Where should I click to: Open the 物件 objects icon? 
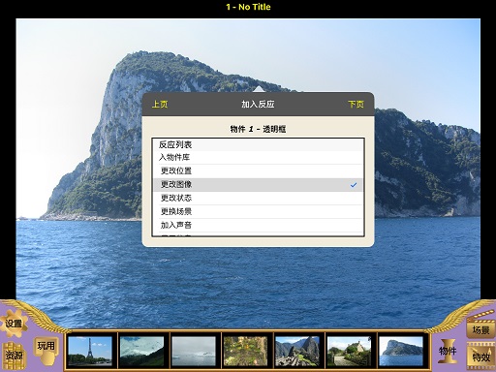[448, 351]
